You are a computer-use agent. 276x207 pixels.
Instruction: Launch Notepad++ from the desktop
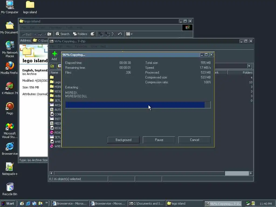click(x=10, y=169)
